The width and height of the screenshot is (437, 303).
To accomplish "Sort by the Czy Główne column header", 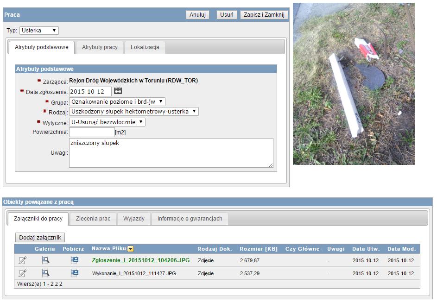I will pos(303,249).
